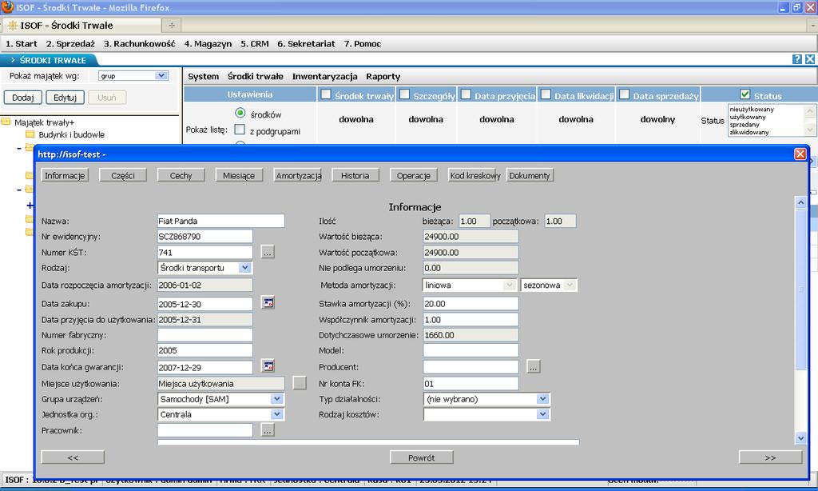Switch to the Części tab
This screenshot has width=818, height=491.
122,175
